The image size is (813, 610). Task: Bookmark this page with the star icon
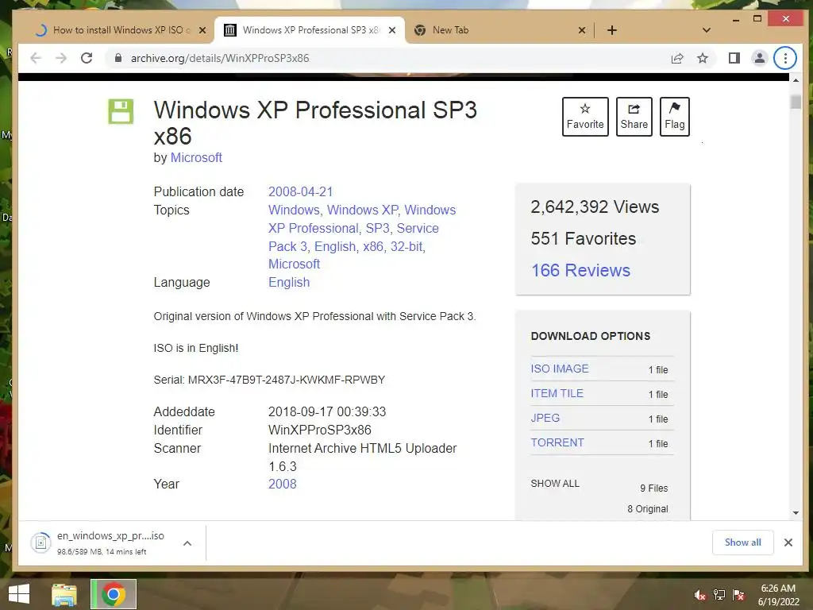click(703, 58)
